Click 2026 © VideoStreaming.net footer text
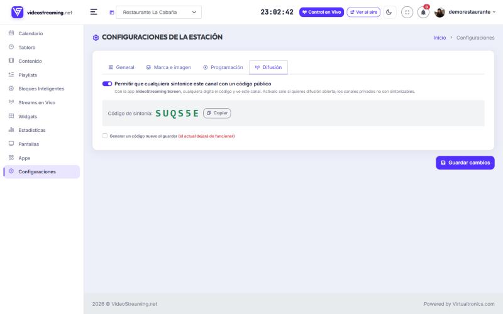503x314 pixels. pos(124,304)
